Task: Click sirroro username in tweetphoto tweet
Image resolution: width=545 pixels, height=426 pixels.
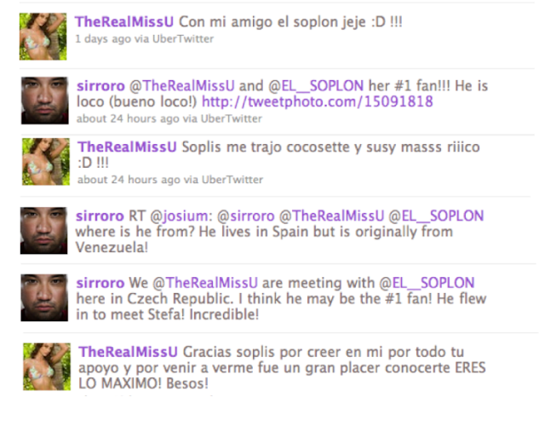Action: pos(100,86)
